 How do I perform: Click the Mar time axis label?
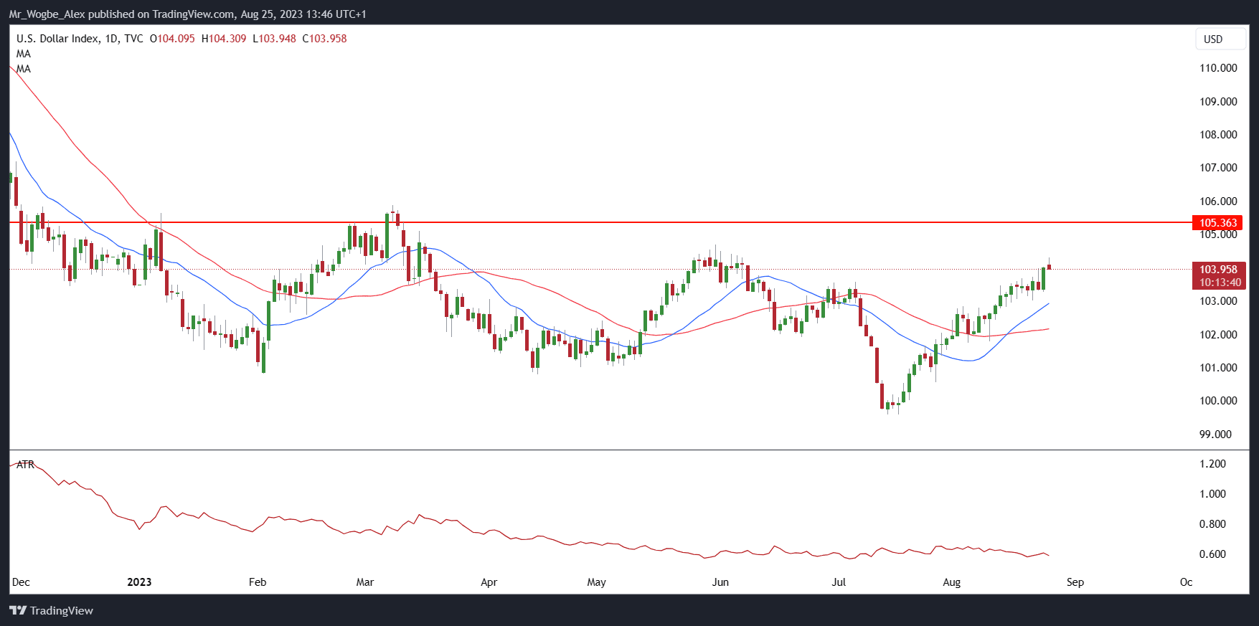365,582
